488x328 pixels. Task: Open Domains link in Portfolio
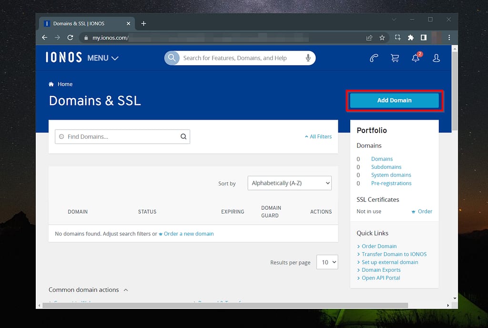click(x=382, y=159)
